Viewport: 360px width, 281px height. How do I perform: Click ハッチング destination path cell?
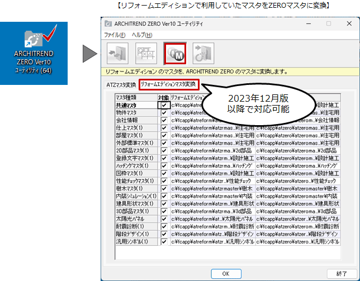click(298, 166)
